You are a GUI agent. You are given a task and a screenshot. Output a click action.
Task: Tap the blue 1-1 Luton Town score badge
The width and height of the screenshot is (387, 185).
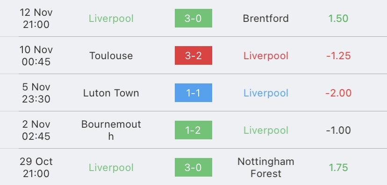point(193,93)
